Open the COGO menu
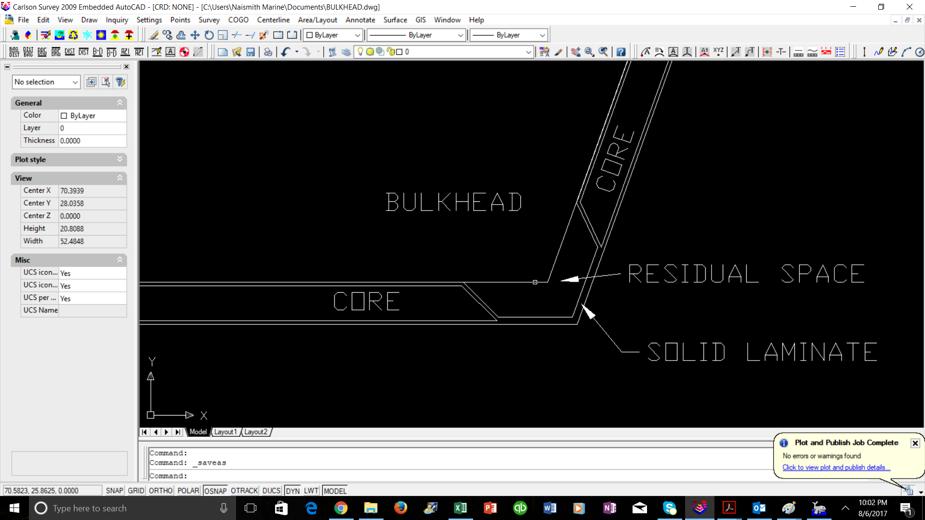Viewport: 925px width, 520px height. click(238, 20)
